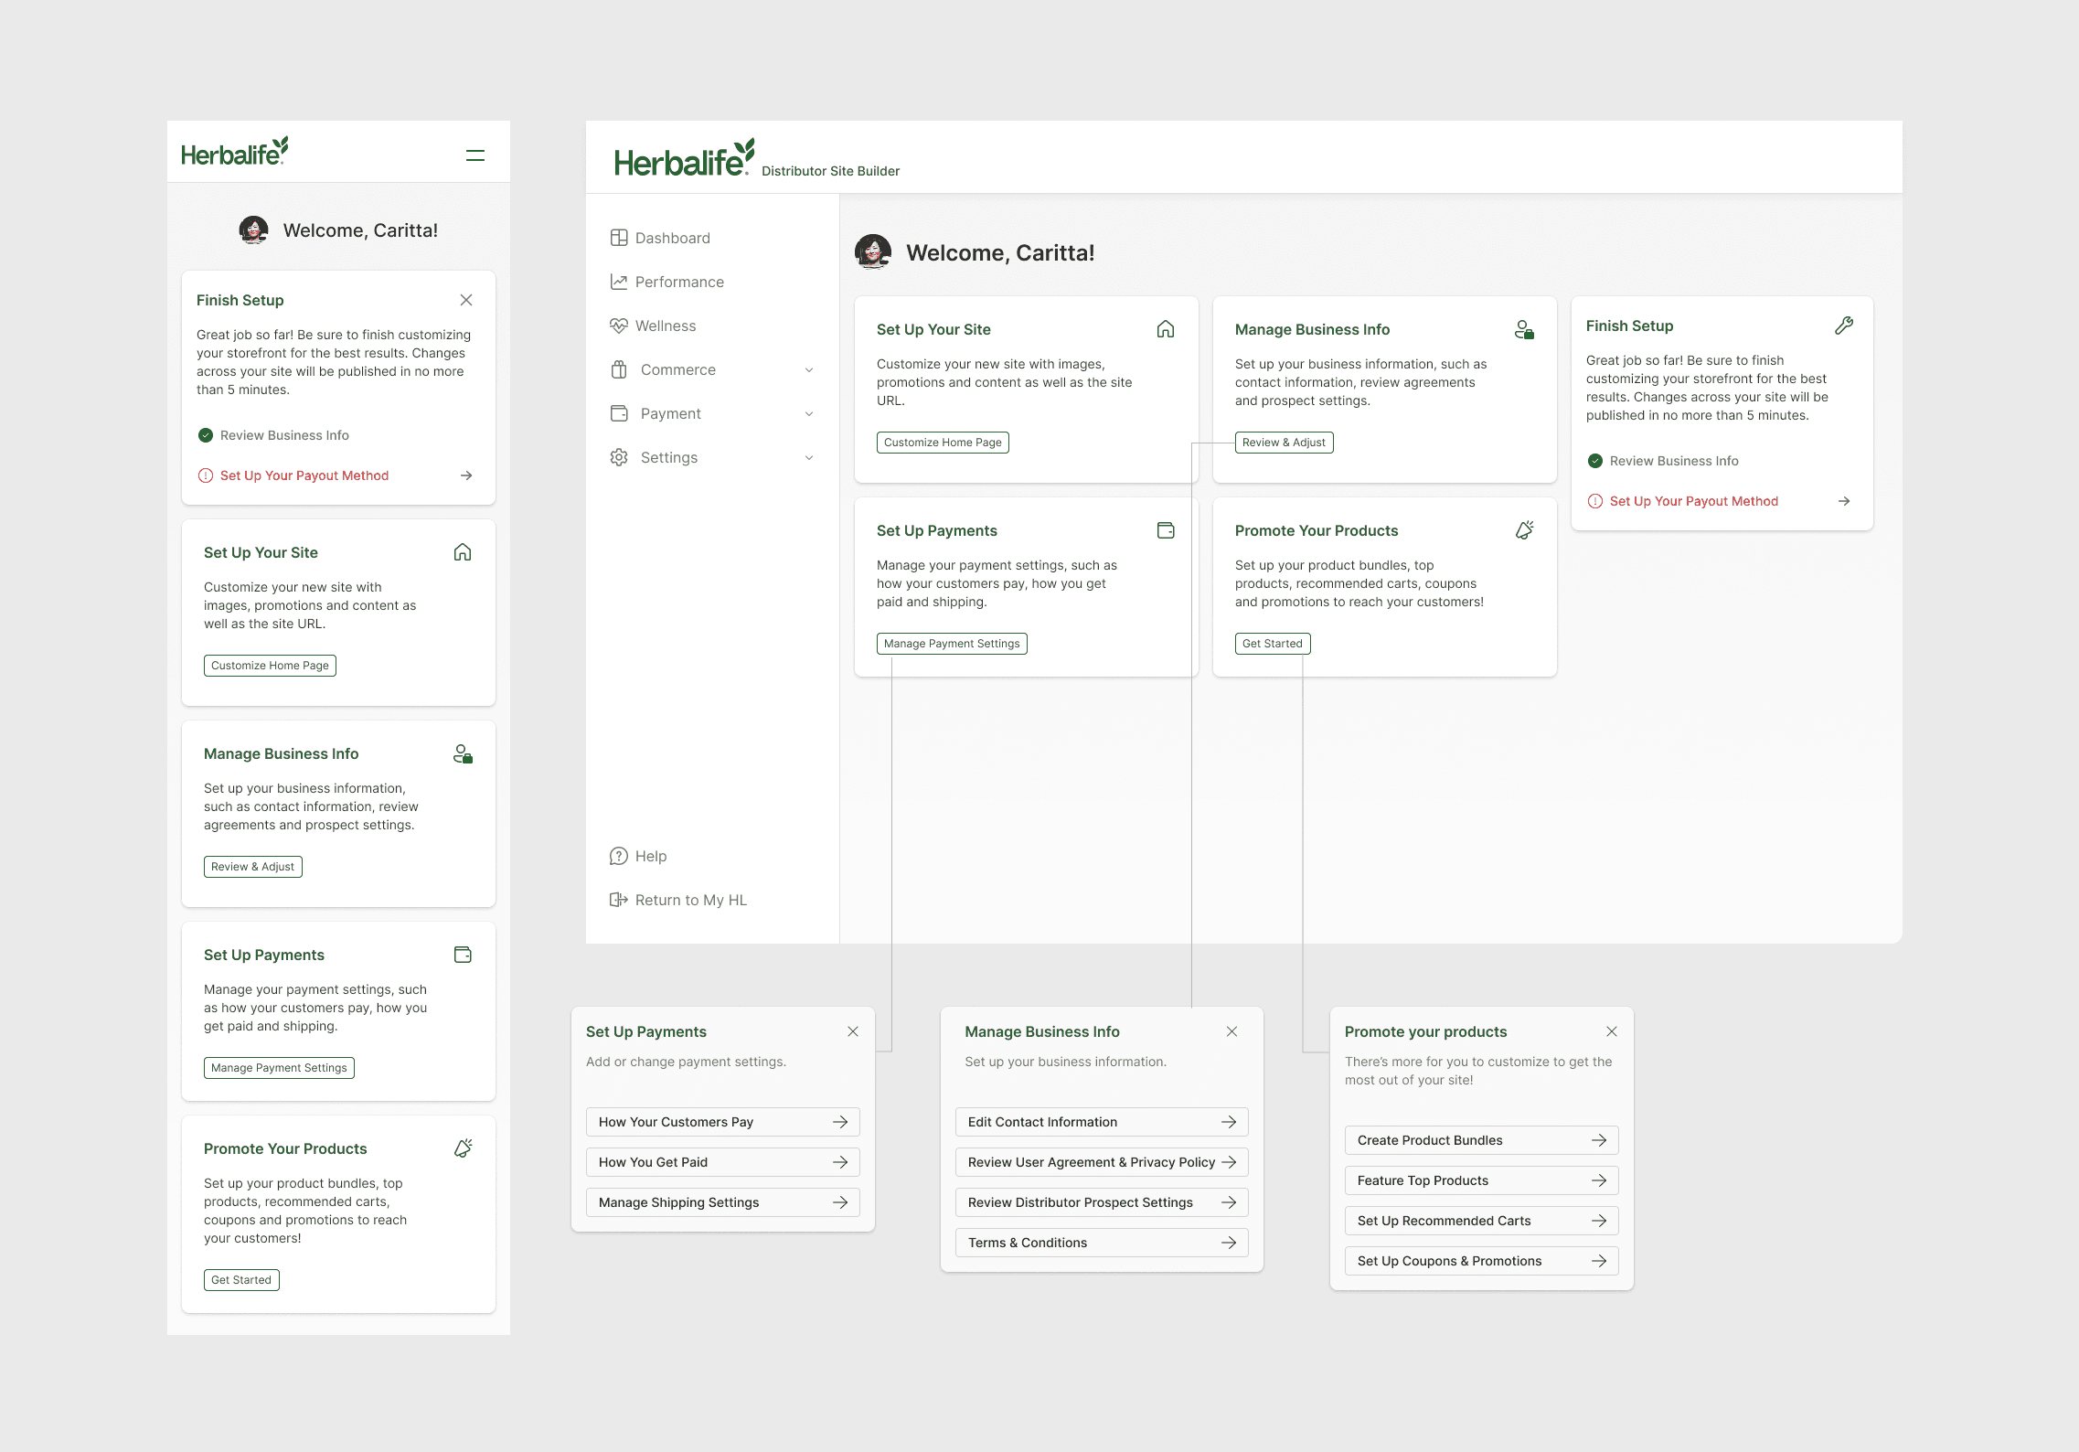
Task: Open Feature Top Products
Action: (1482, 1180)
